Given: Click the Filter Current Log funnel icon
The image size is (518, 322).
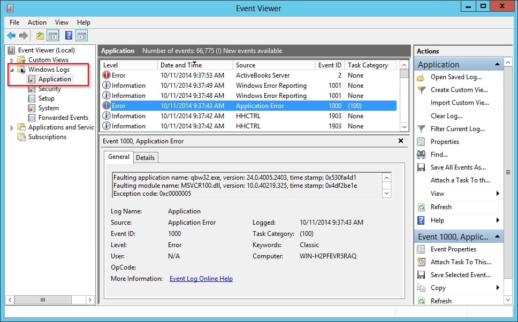Looking at the screenshot, I should click(x=422, y=129).
